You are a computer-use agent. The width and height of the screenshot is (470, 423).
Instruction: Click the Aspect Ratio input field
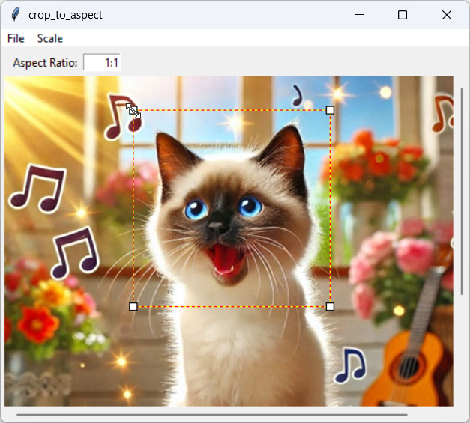pyautogui.click(x=102, y=63)
